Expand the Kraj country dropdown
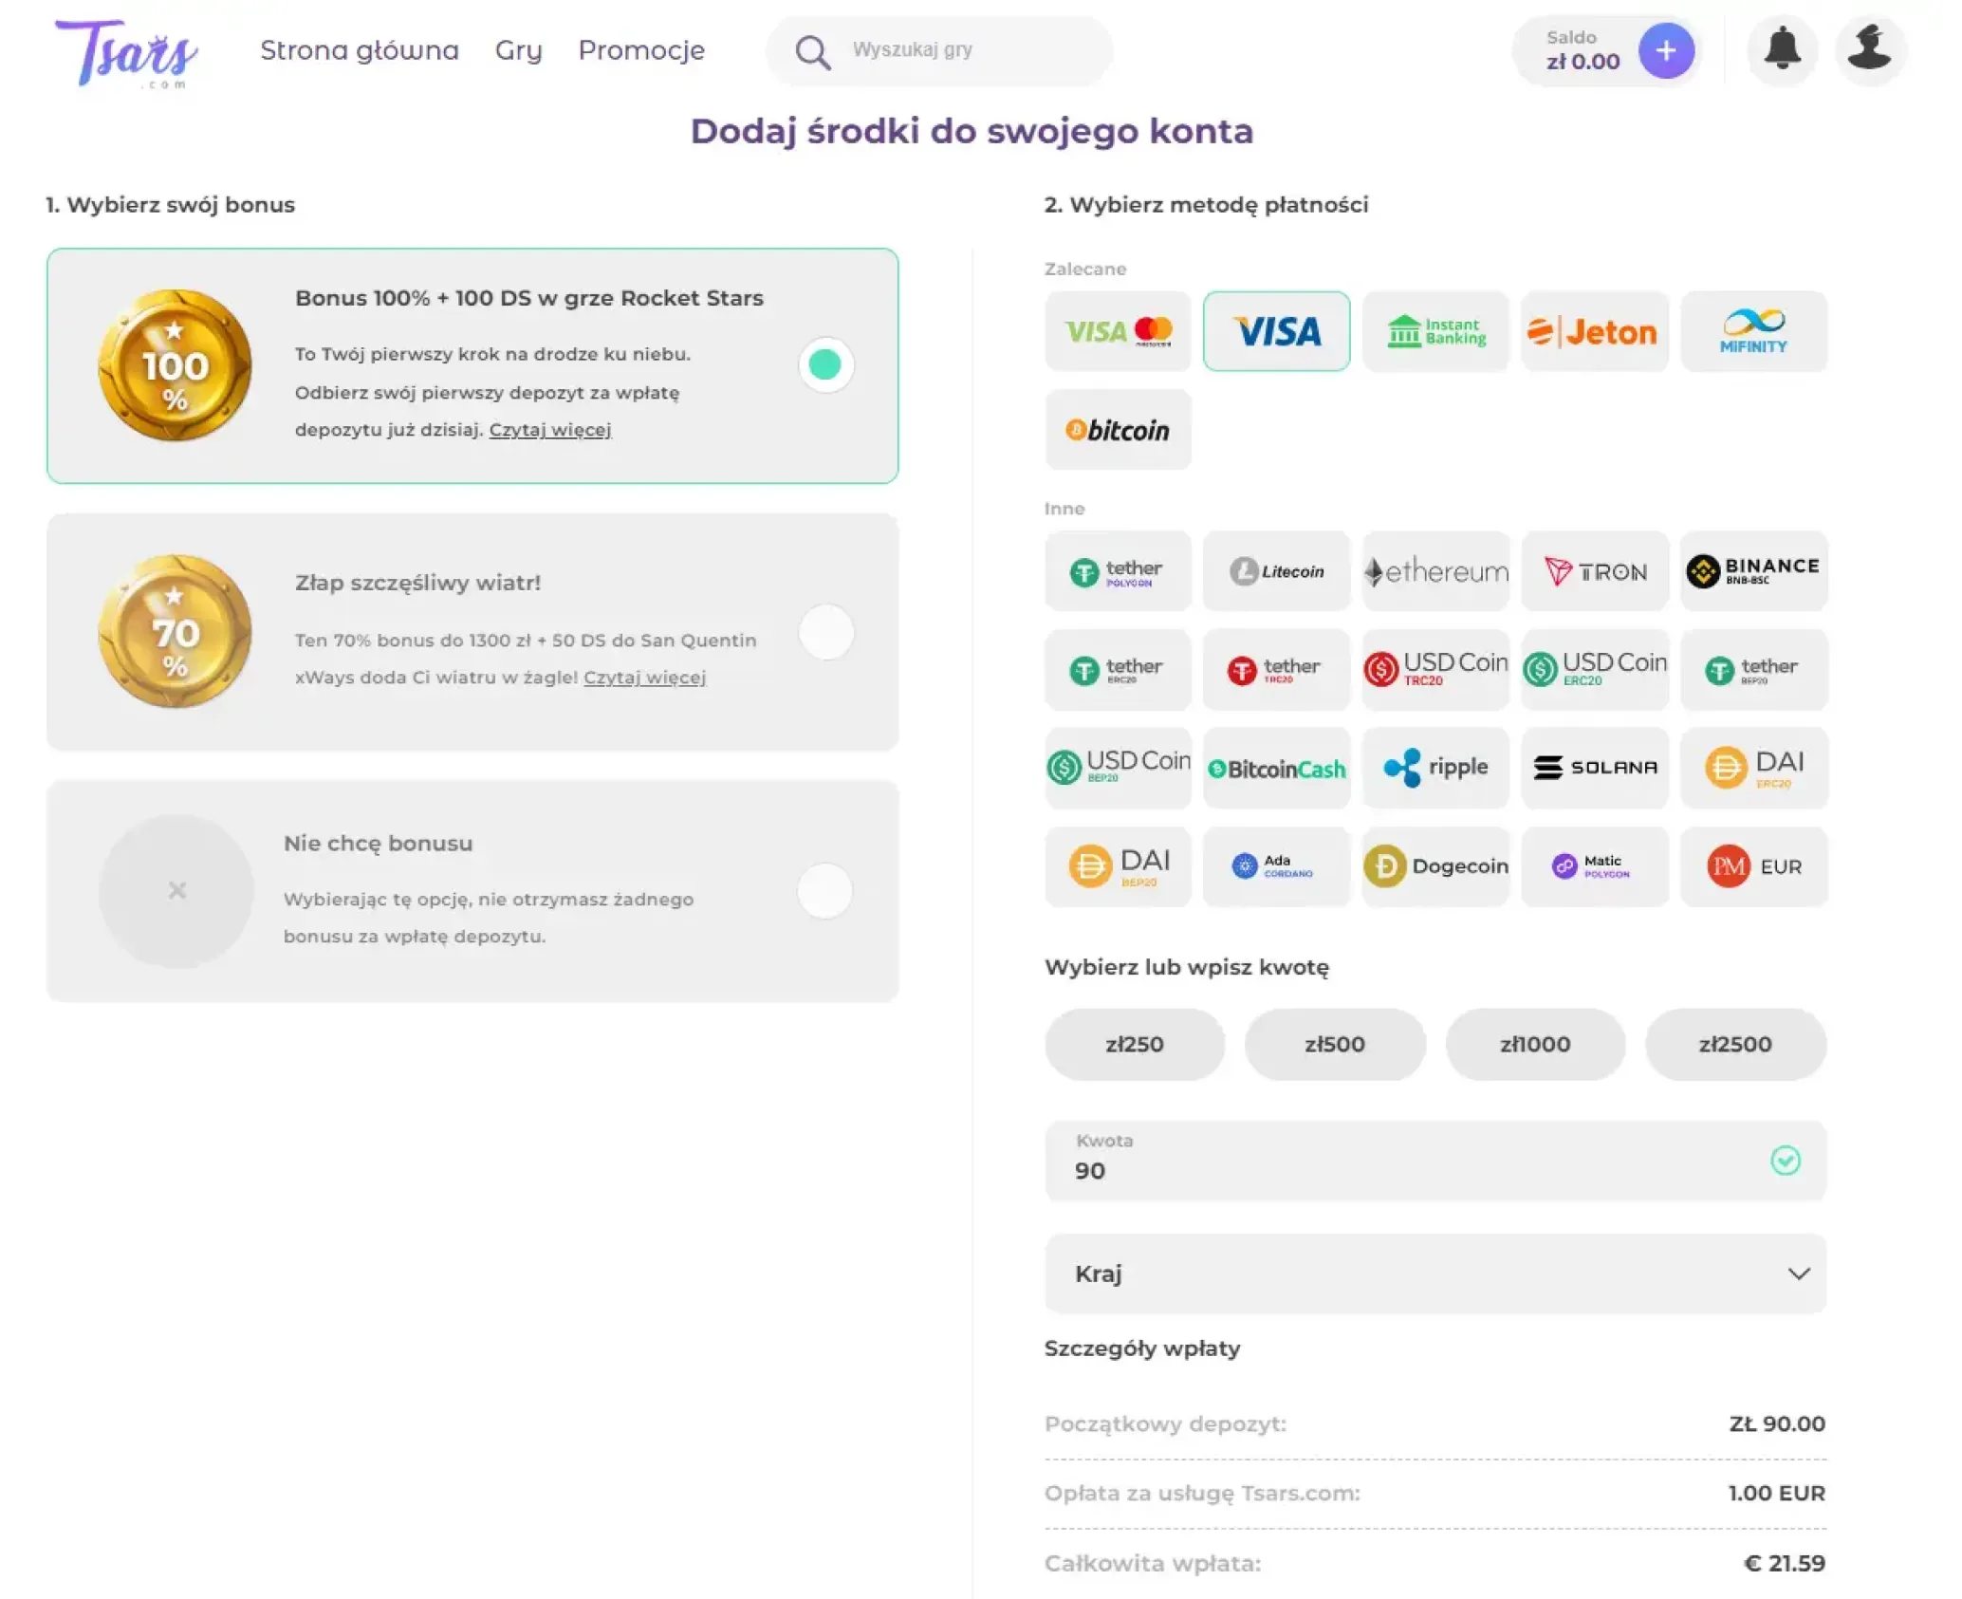The width and height of the screenshot is (1962, 1599). [1435, 1274]
